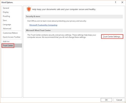Click the dialog resize grip corner

125,102
